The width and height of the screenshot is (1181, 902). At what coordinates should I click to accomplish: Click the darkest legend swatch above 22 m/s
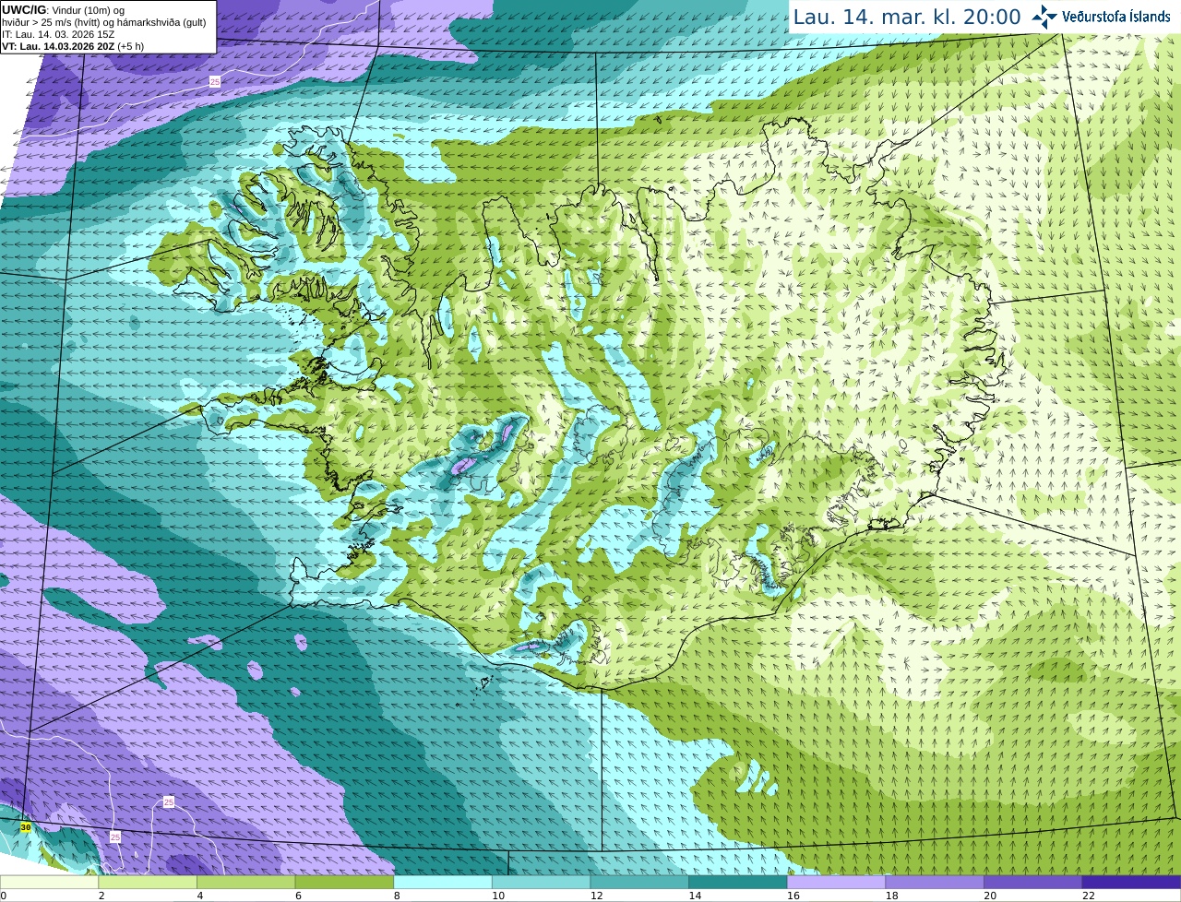pos(1131,882)
